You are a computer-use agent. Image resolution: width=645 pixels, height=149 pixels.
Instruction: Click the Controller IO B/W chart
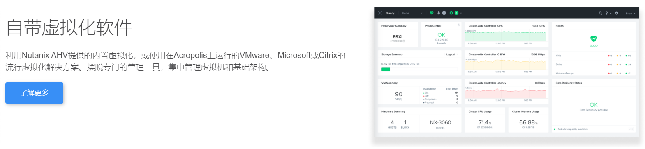[x=505, y=64]
